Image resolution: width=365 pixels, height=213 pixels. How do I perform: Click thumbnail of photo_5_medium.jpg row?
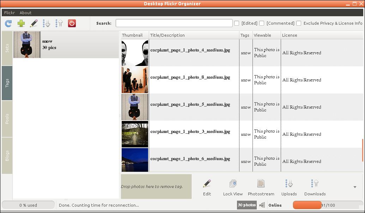click(135, 107)
